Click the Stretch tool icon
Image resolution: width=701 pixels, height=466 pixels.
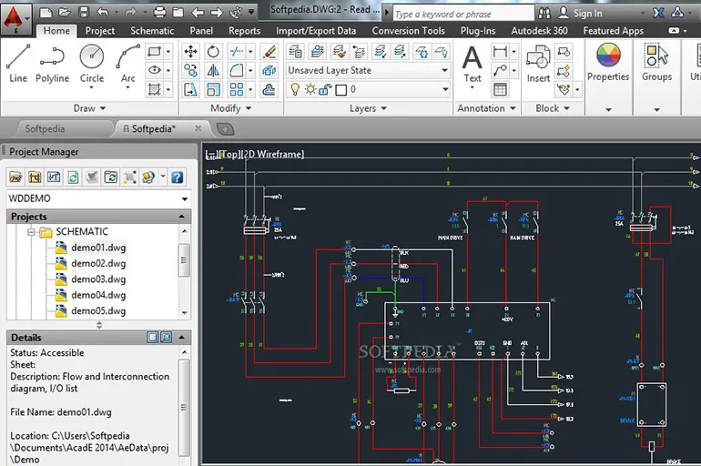click(191, 89)
